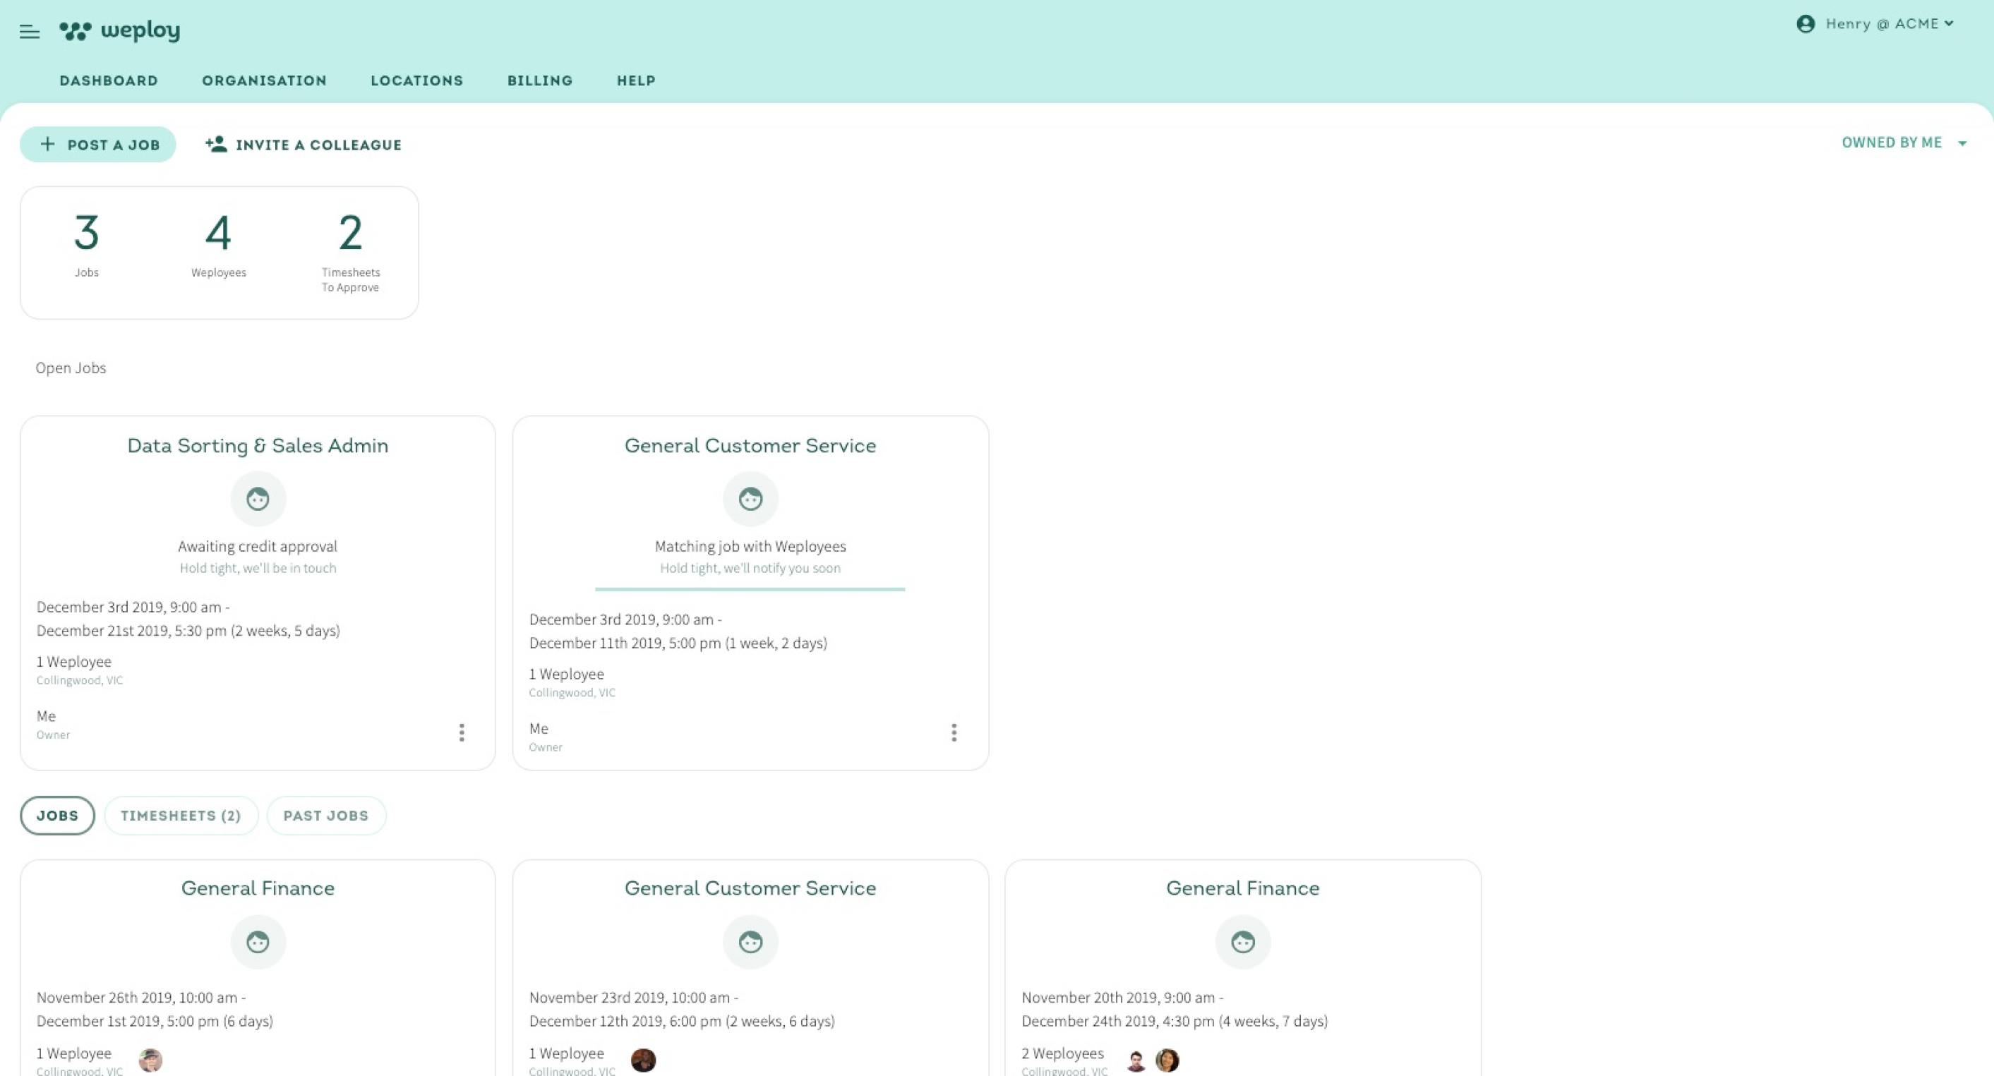
Task: Click face icon on November 20th General Finance card
Action: coord(1243,942)
